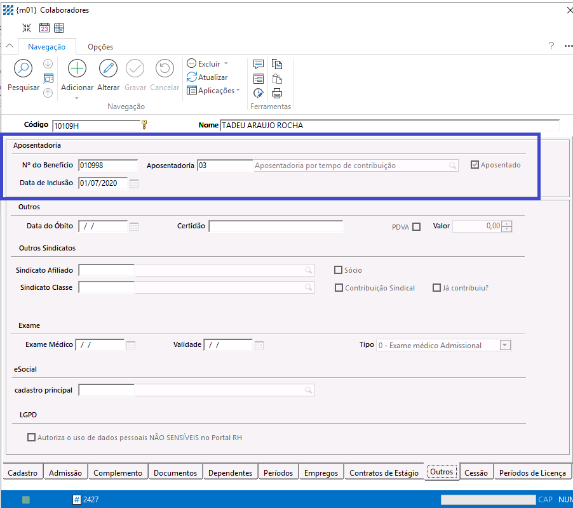Image resolution: width=573 pixels, height=508 pixels.
Task: Open the Complemento tab
Action: click(x=118, y=473)
